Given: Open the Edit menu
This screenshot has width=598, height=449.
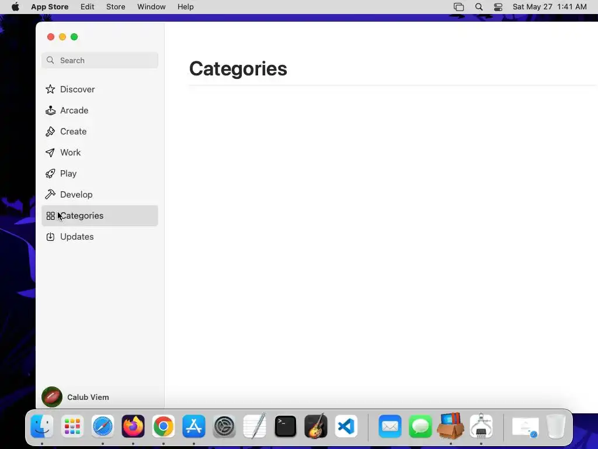Looking at the screenshot, I should pyautogui.click(x=88, y=7).
